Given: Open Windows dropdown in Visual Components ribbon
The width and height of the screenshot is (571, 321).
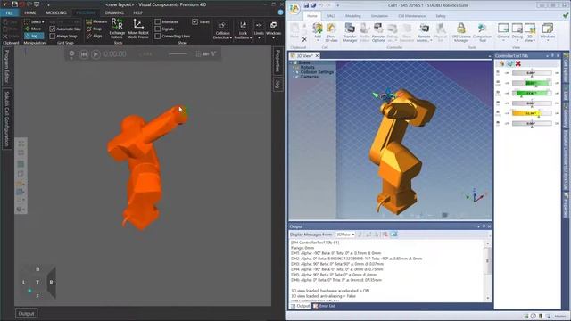Looking at the screenshot, I should coord(273,29).
